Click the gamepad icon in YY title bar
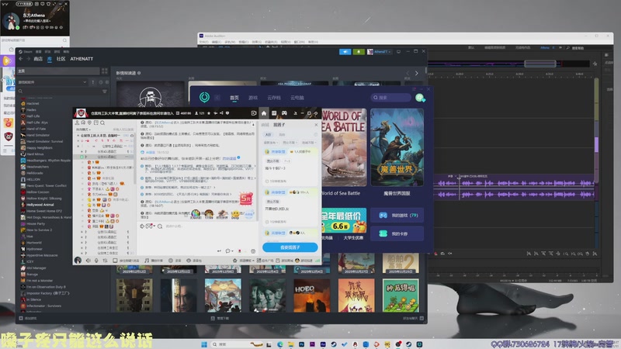Image resolution: width=621 pixels, height=349 pixels. (x=284, y=113)
